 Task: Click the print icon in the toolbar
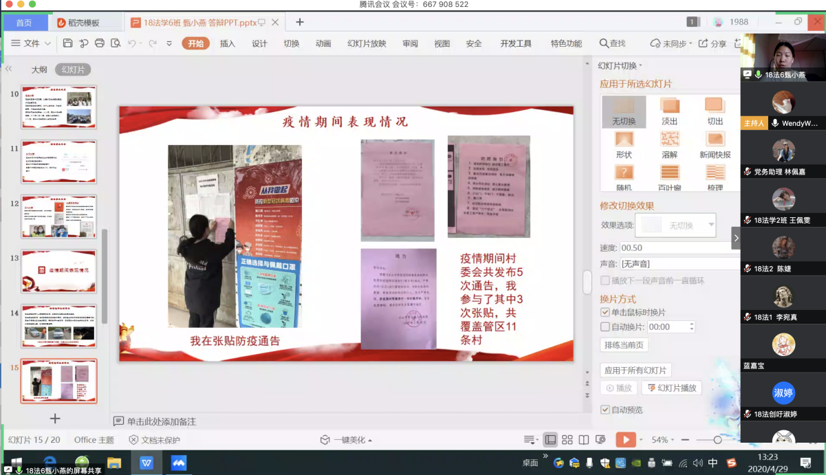[100, 43]
